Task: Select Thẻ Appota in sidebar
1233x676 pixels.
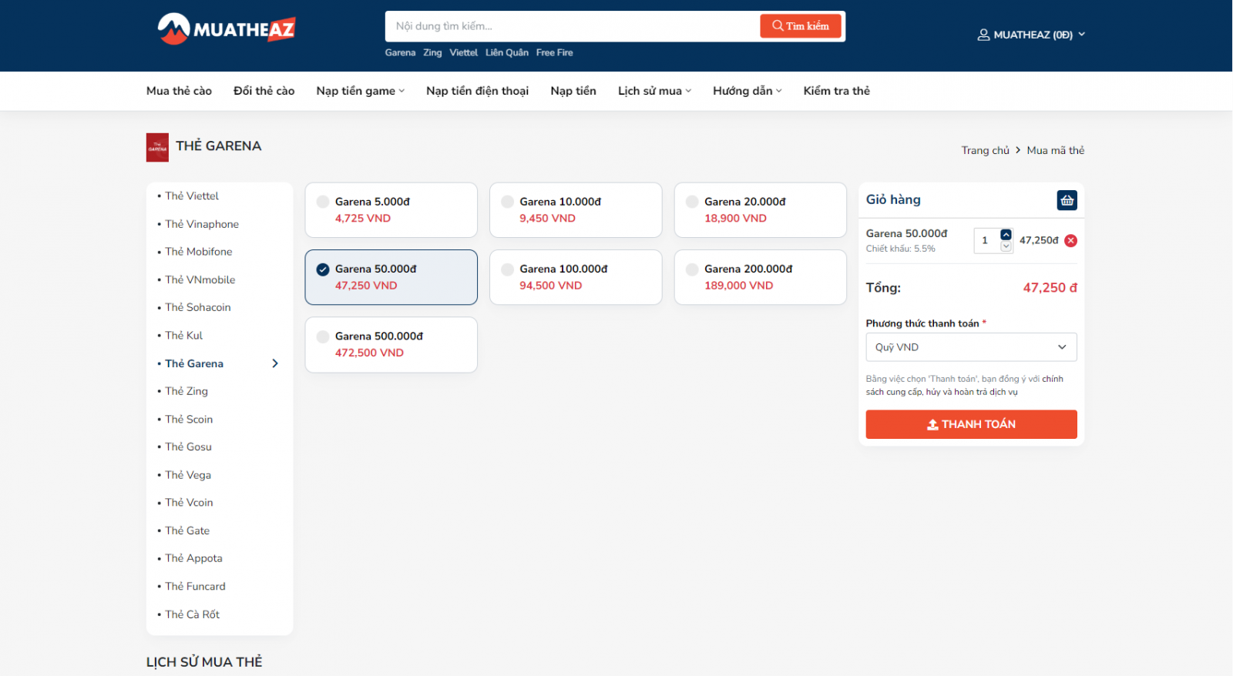Action: click(193, 558)
